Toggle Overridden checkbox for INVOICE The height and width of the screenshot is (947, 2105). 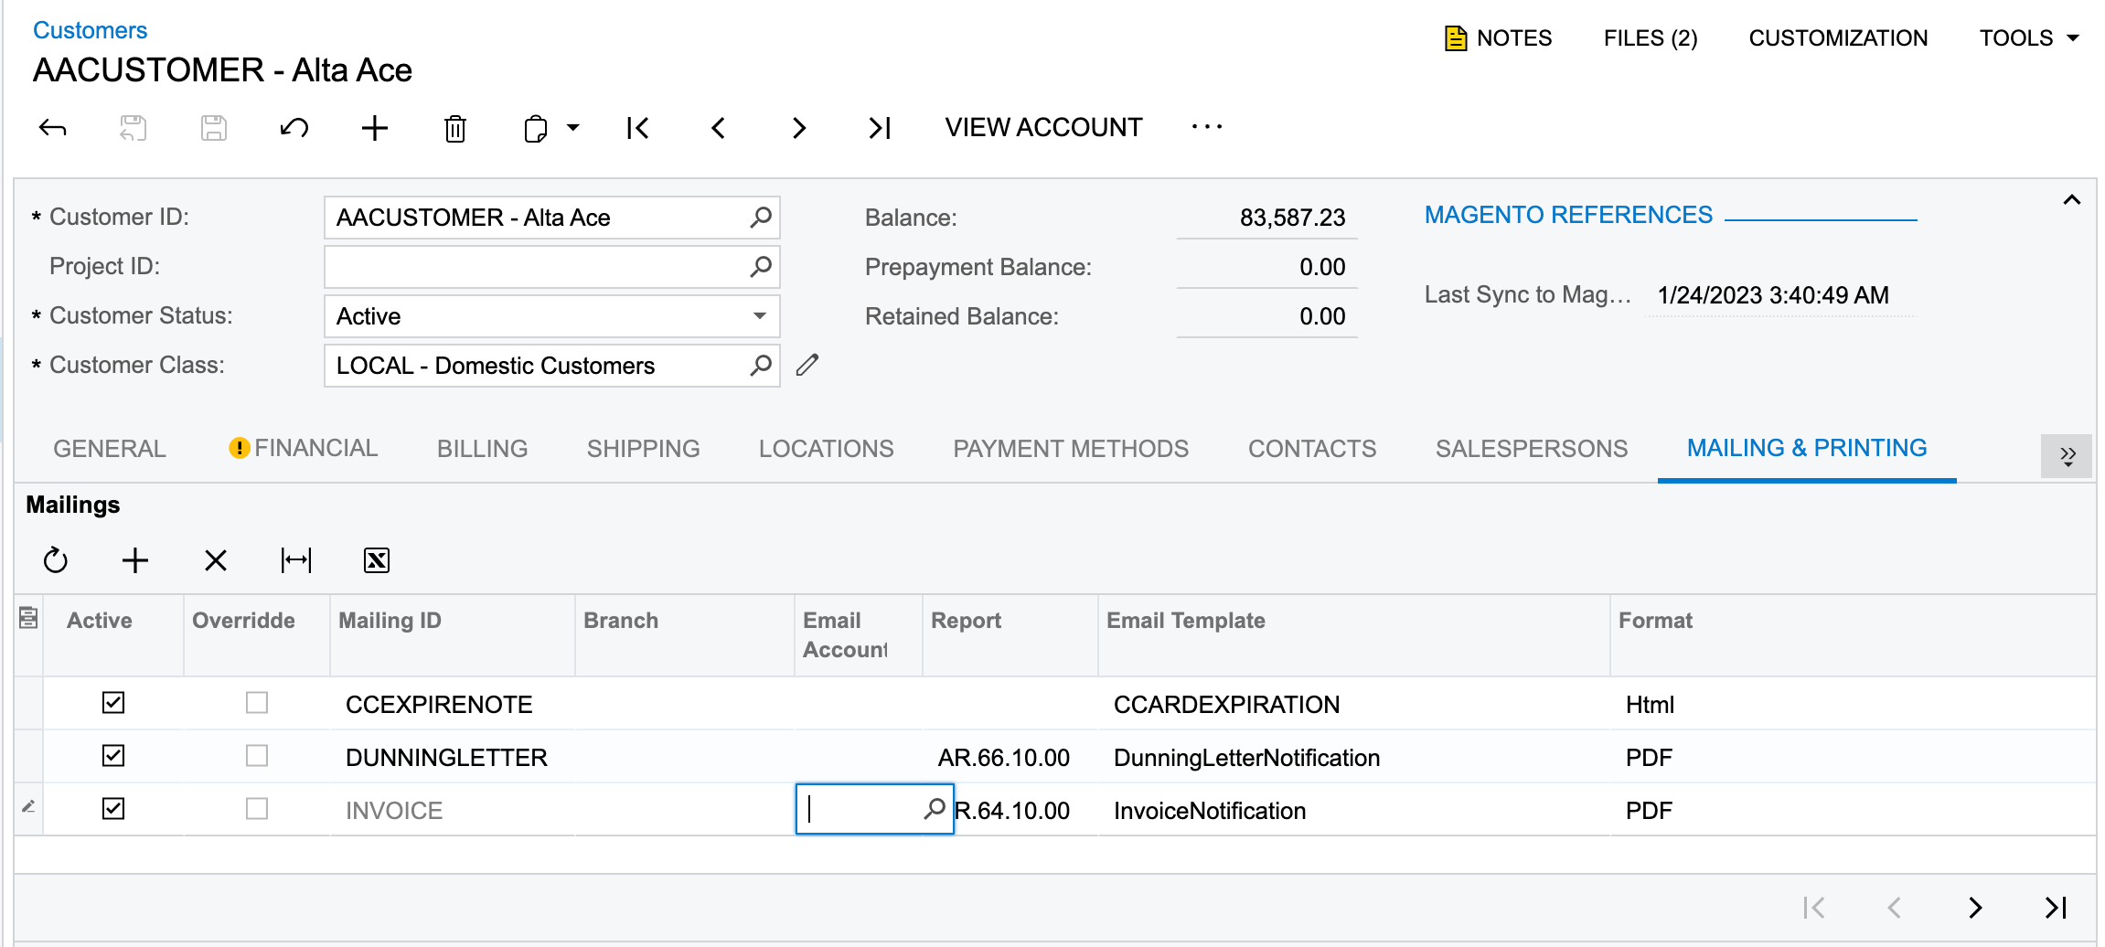point(257,809)
